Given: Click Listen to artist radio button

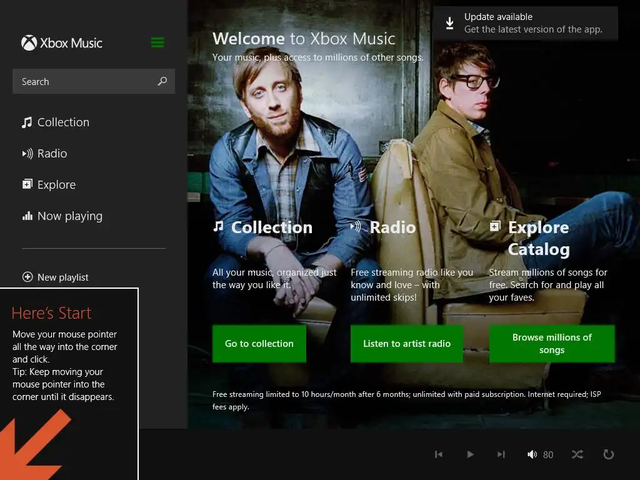Looking at the screenshot, I should click(406, 344).
